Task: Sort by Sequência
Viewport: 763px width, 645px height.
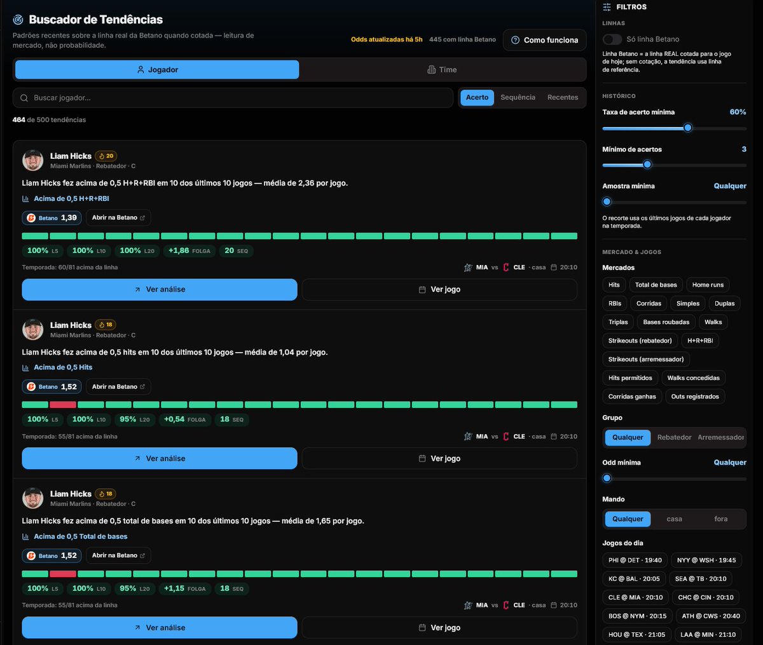Action: tap(518, 98)
